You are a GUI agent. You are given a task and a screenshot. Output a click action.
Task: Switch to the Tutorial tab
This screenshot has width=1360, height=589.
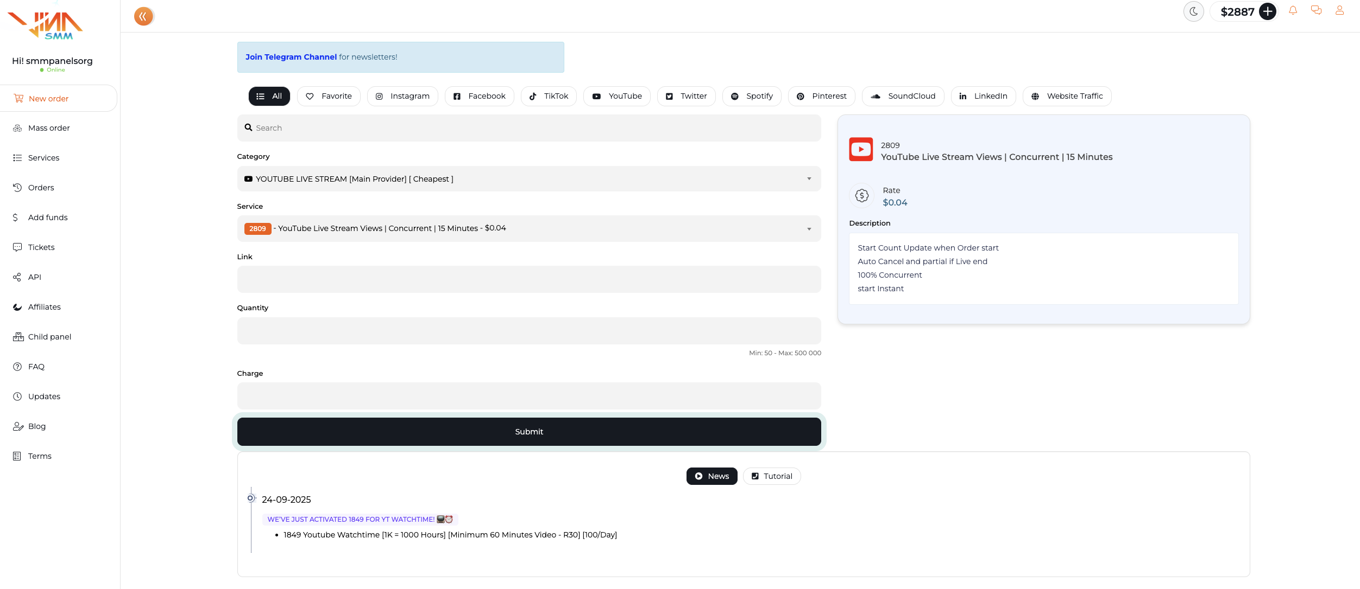point(771,476)
